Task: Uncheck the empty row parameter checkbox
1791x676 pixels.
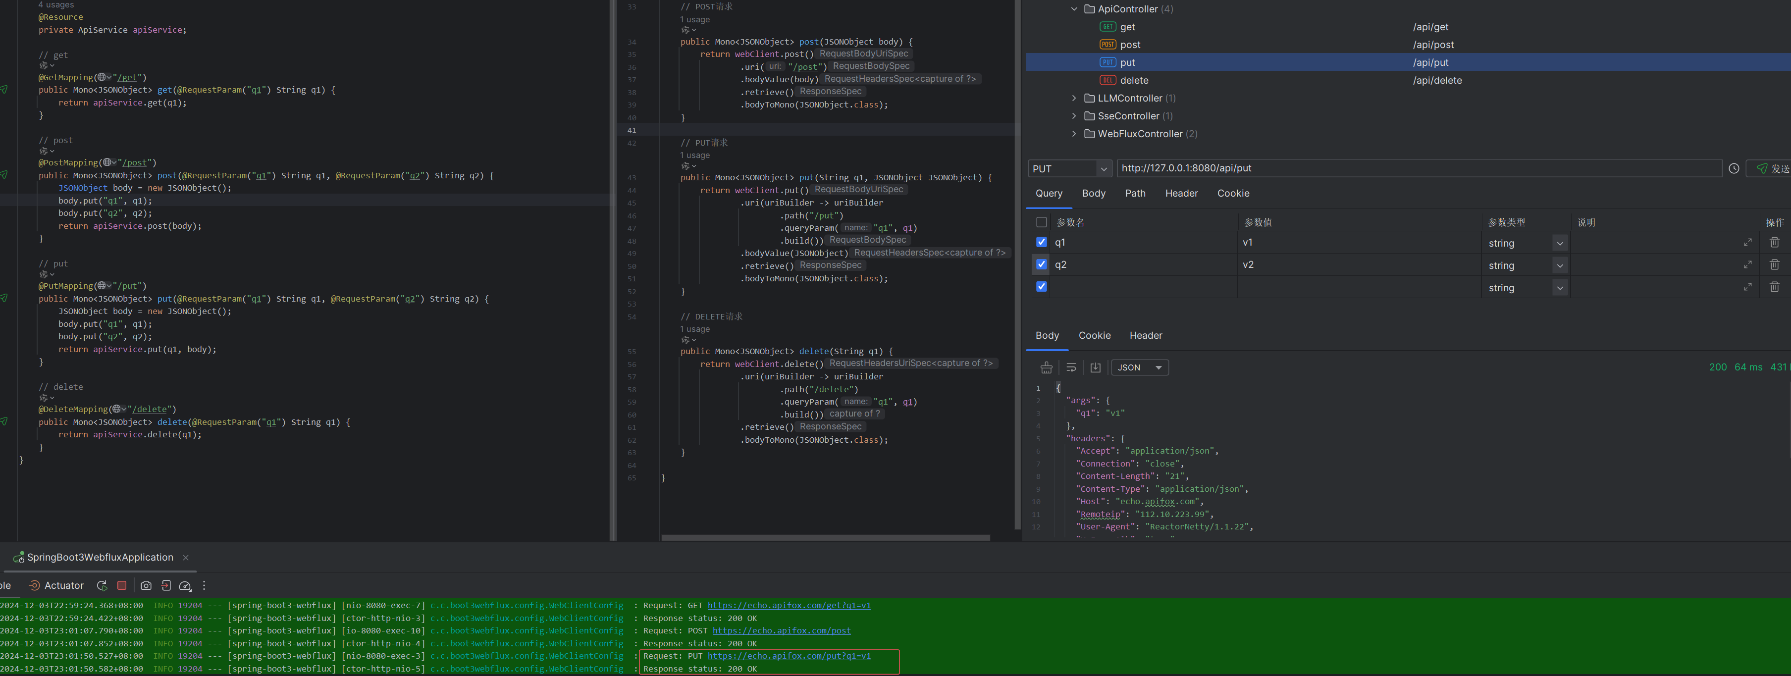Action: pos(1041,287)
